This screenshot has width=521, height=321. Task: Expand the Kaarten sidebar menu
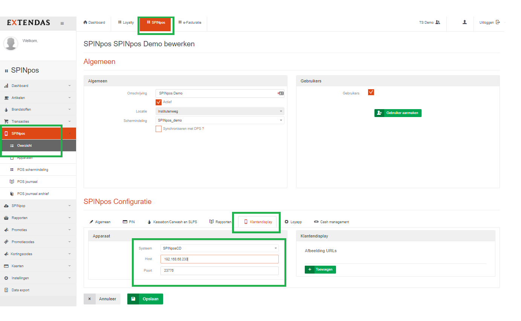(38, 266)
